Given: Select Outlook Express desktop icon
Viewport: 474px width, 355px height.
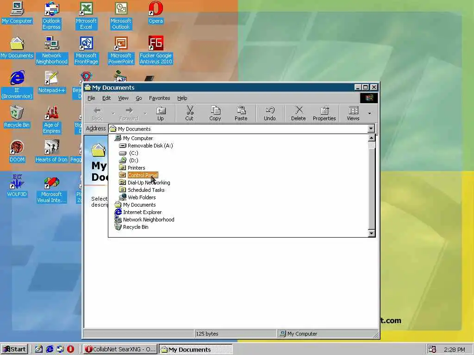Looking at the screenshot, I should coord(51,16).
